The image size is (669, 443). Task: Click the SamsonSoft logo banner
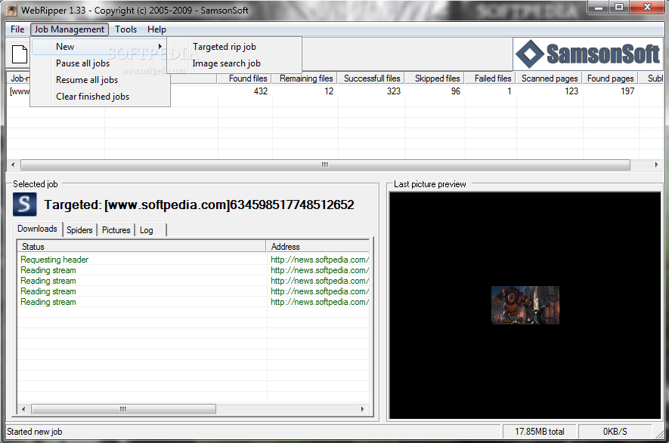[x=588, y=54]
